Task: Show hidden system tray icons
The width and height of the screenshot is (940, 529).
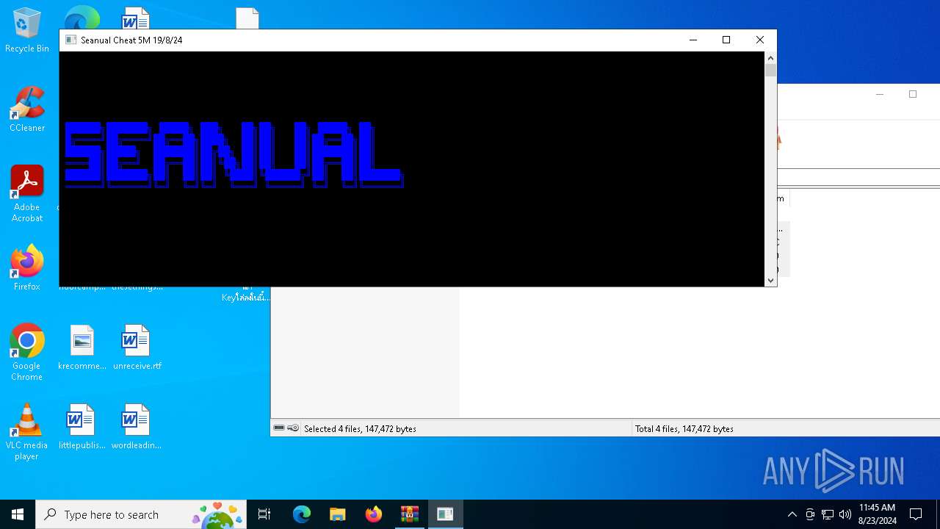Action: 792,514
